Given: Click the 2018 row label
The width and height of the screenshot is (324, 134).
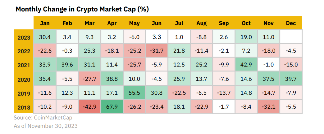Looking at the screenshot, I should pyautogui.click(x=24, y=107).
